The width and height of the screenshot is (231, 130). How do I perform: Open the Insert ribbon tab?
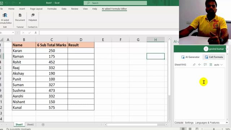(22, 9)
